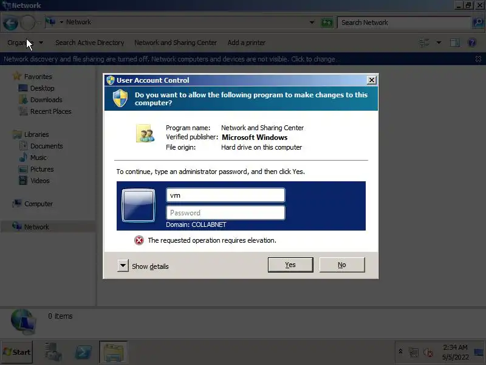This screenshot has width=486, height=365.
Task: Focus the Password field
Action: tap(225, 213)
